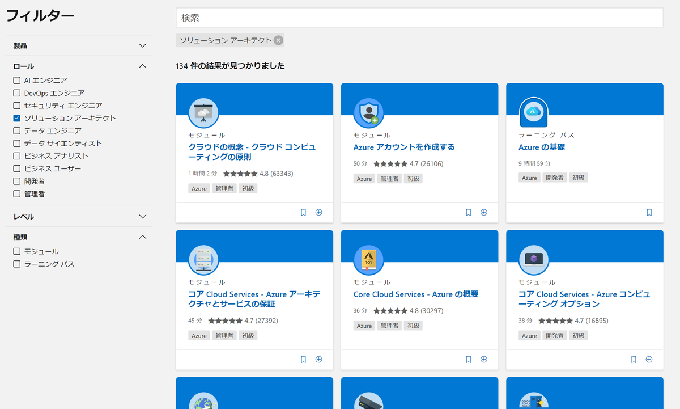Click the クラウドの概念 presentation badge icon
This screenshot has height=409, width=680.
tap(203, 113)
